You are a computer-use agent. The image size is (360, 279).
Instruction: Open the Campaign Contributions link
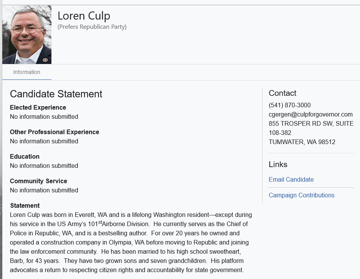click(301, 195)
